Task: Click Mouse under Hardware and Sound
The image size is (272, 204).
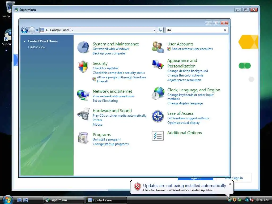Action: click(97, 125)
